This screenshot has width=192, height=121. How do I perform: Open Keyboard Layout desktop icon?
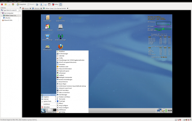47,27
